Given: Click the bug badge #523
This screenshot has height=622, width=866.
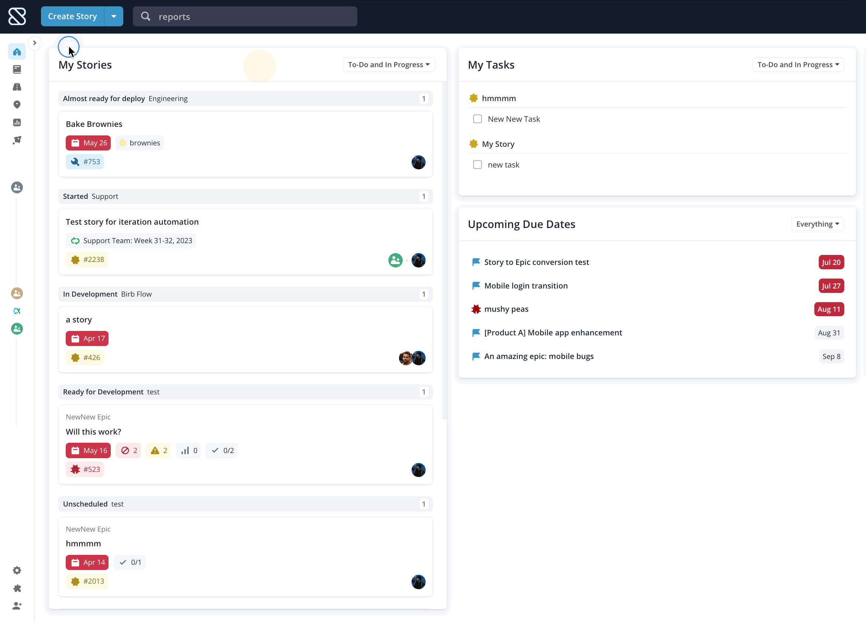Looking at the screenshot, I should point(85,469).
